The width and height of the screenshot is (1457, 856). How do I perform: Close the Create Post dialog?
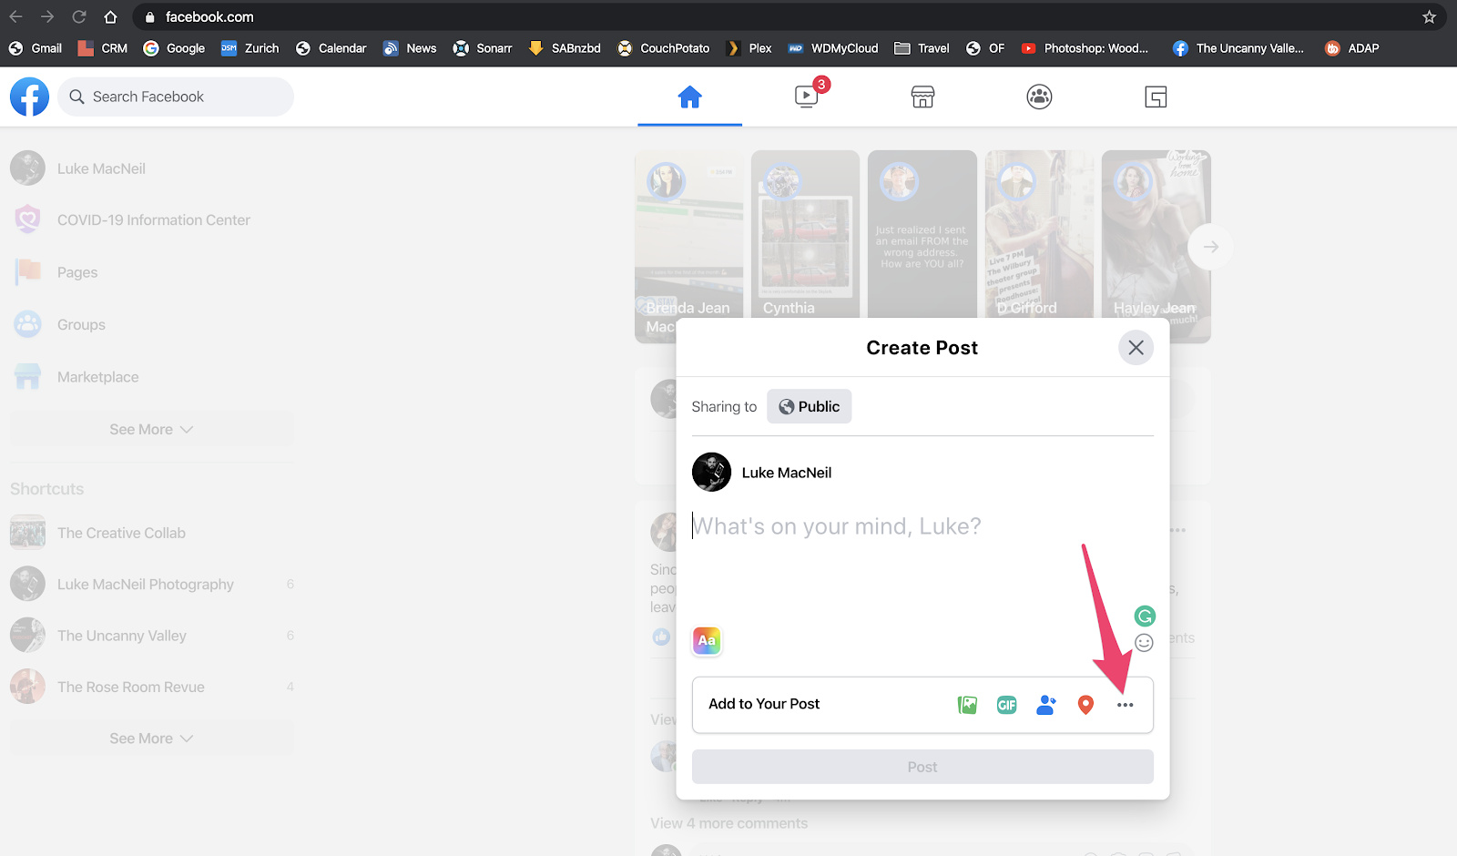(x=1136, y=348)
